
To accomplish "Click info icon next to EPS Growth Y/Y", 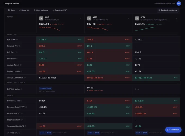I will pos(22,113).
